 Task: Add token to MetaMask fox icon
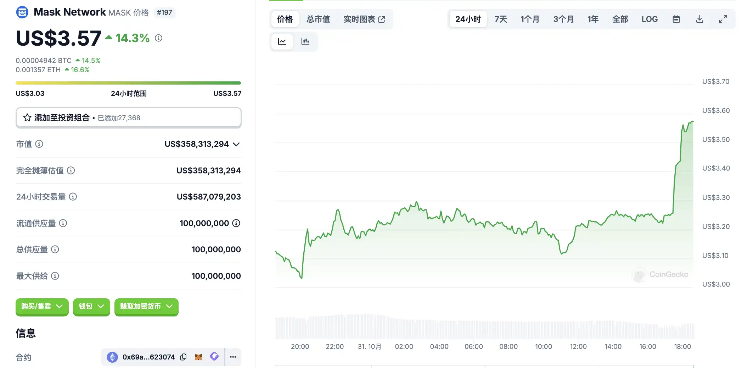click(198, 357)
